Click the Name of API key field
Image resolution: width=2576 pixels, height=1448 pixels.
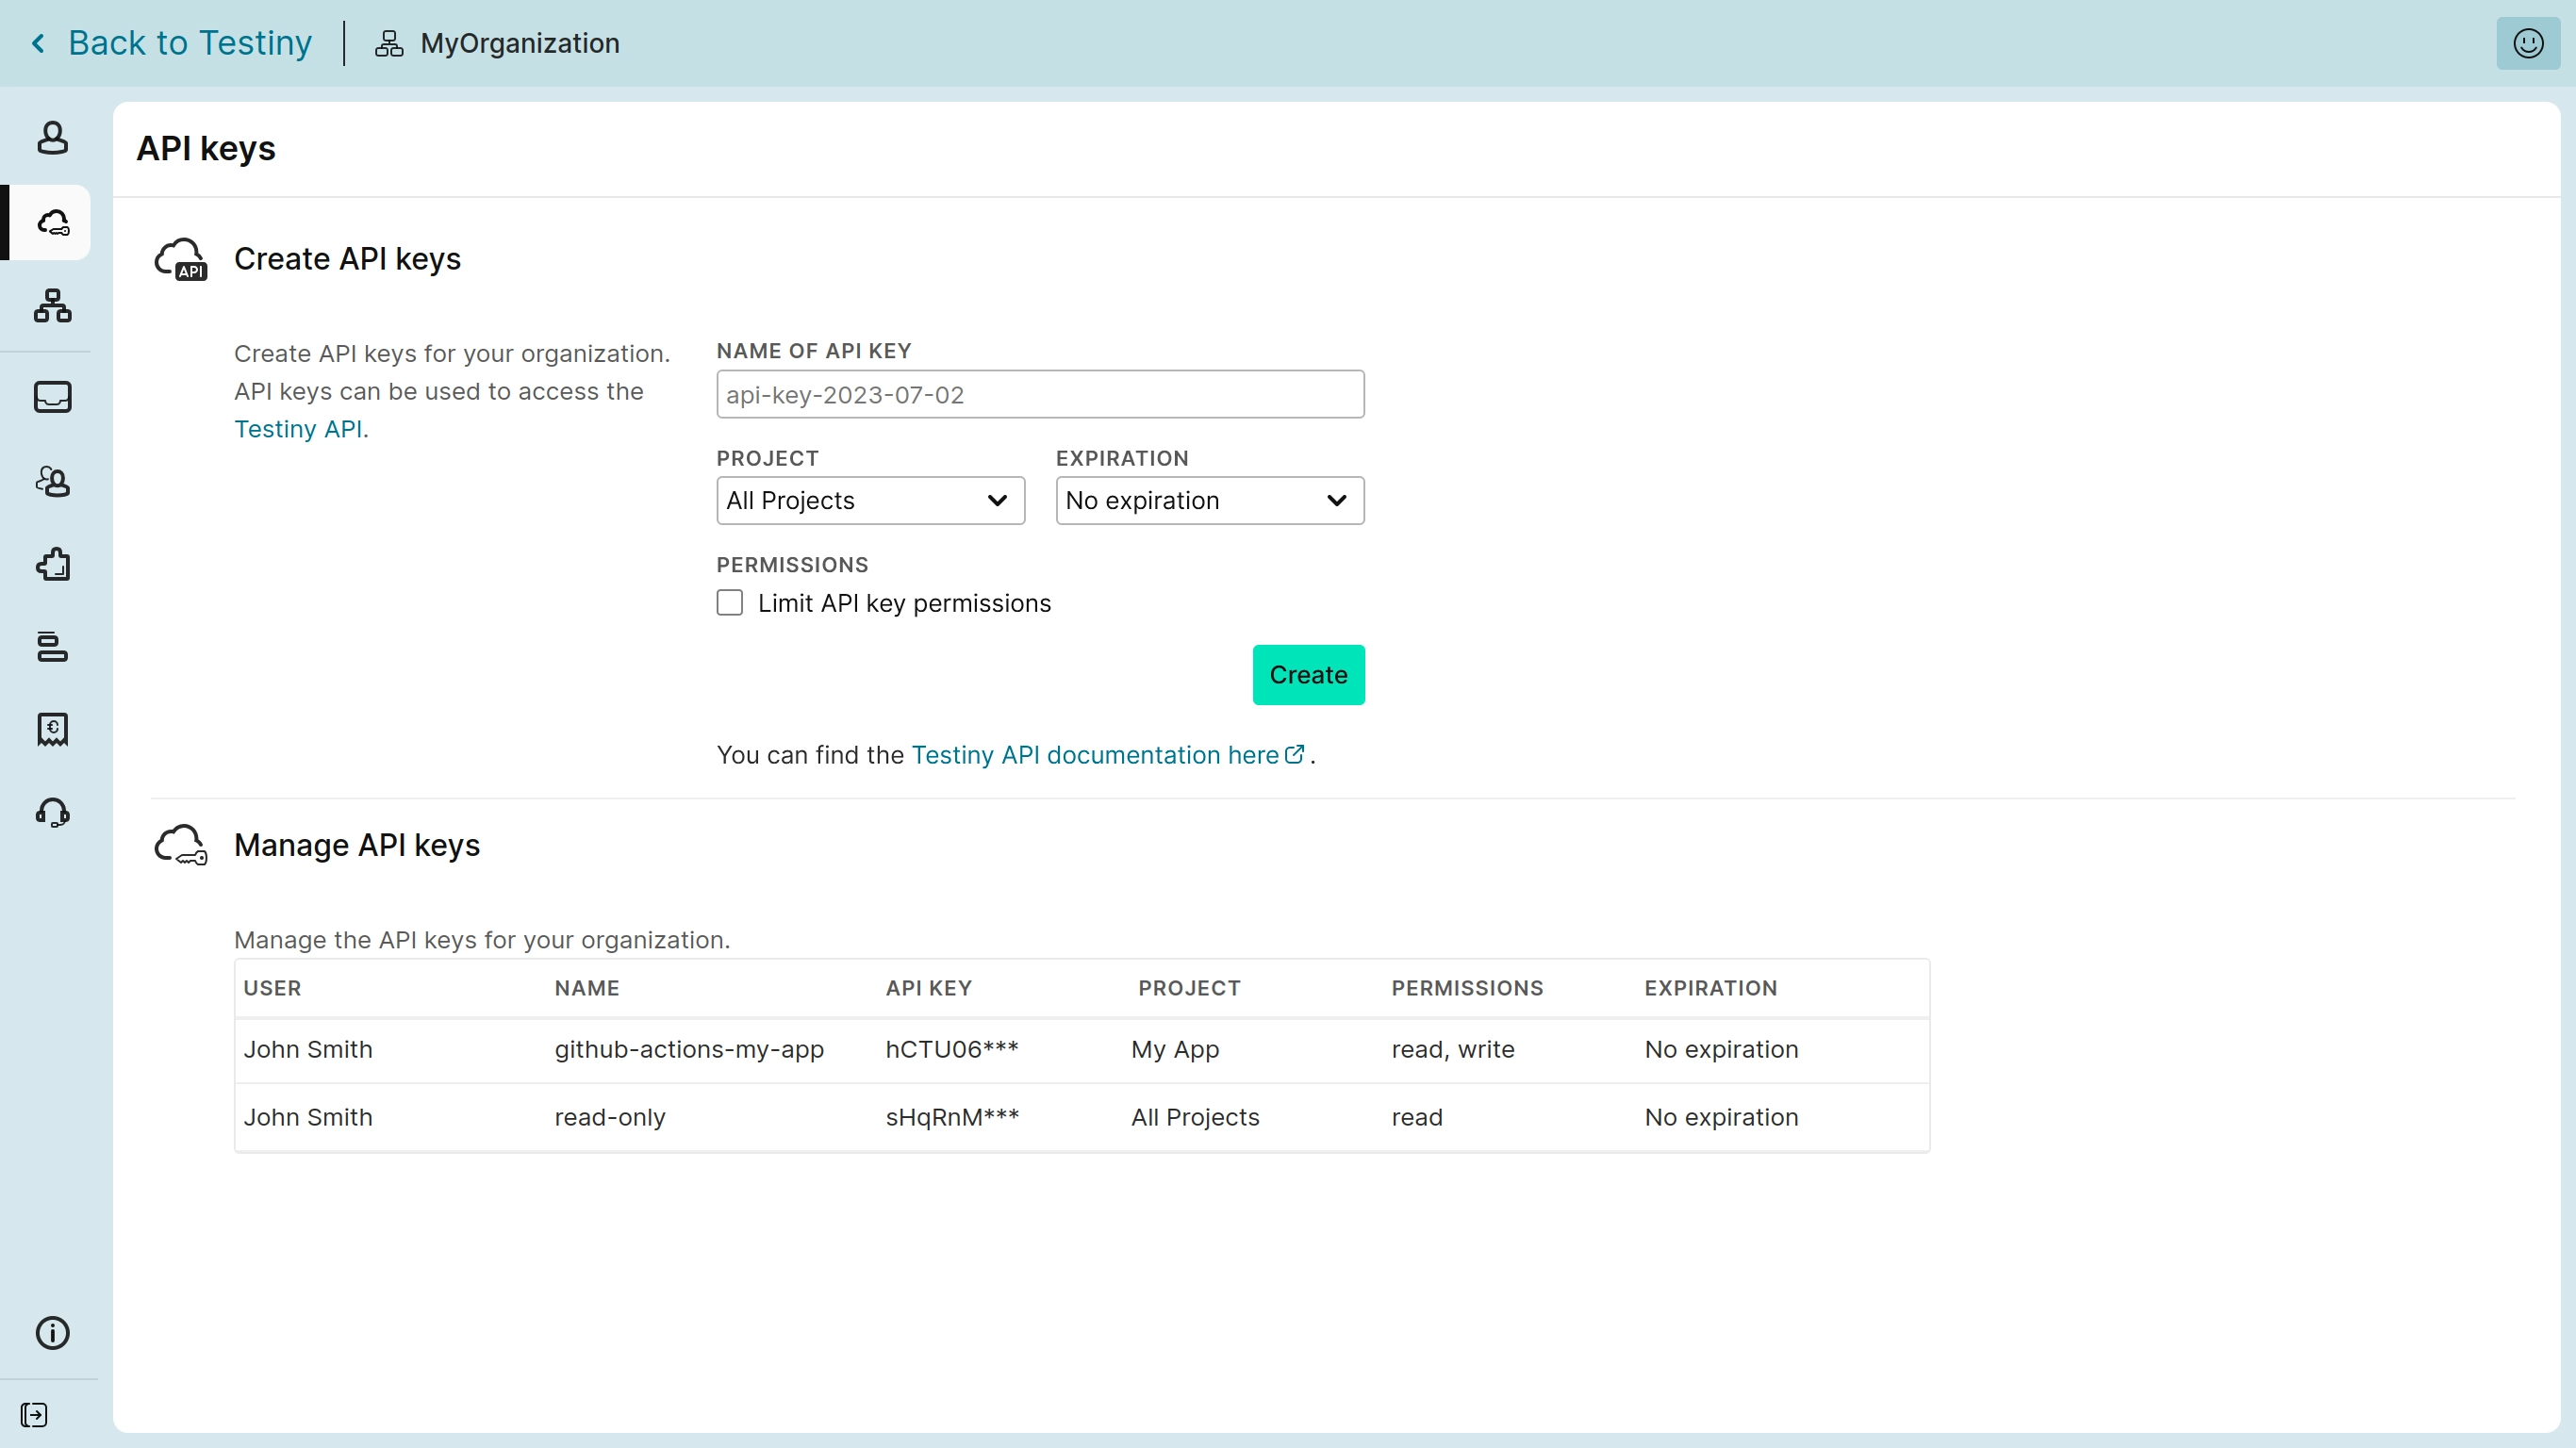tap(1040, 394)
